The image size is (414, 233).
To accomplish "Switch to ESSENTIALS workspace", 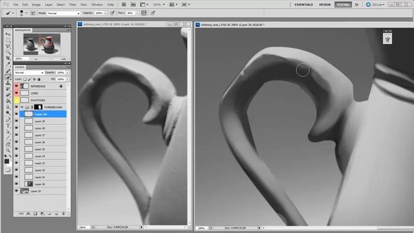I will pyautogui.click(x=304, y=5).
